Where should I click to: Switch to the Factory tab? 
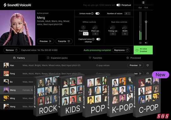[19, 58]
